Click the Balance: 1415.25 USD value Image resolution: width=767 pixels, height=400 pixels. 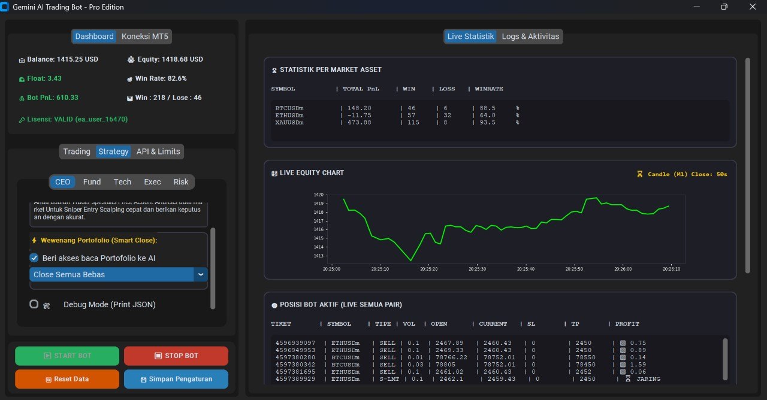(x=63, y=59)
